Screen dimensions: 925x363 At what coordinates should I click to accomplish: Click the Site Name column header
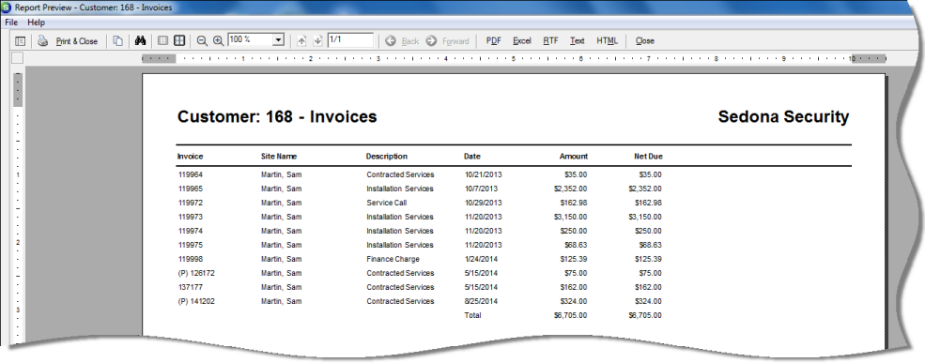pyautogui.click(x=279, y=157)
